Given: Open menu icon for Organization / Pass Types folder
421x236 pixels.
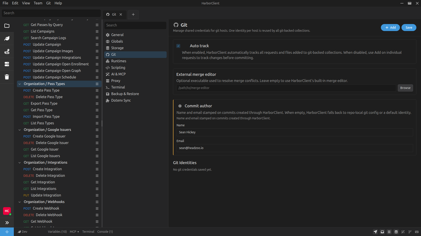Looking at the screenshot, I should point(97,84).
